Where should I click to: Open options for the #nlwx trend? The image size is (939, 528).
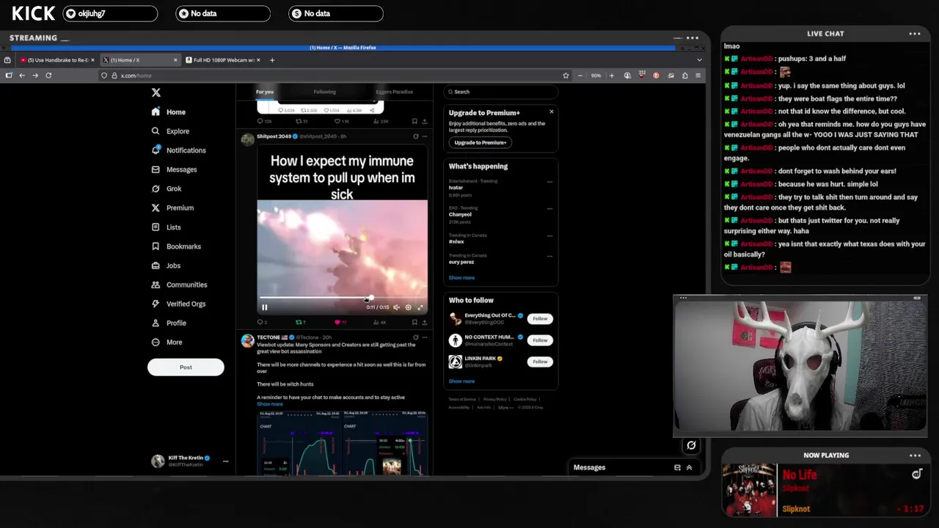(x=549, y=236)
